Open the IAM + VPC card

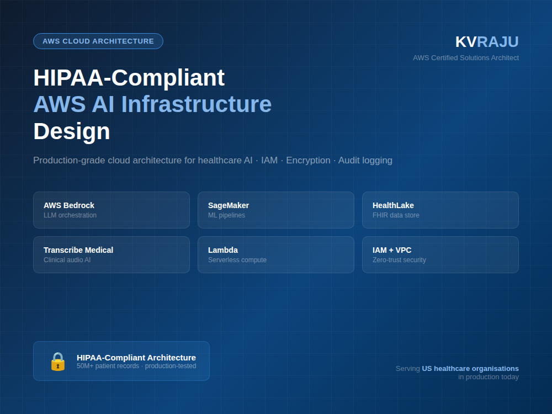(x=440, y=255)
